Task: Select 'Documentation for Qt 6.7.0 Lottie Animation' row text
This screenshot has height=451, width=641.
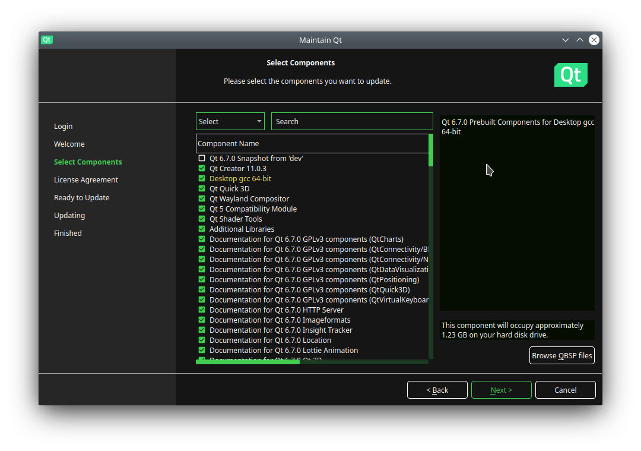Action: (284, 351)
